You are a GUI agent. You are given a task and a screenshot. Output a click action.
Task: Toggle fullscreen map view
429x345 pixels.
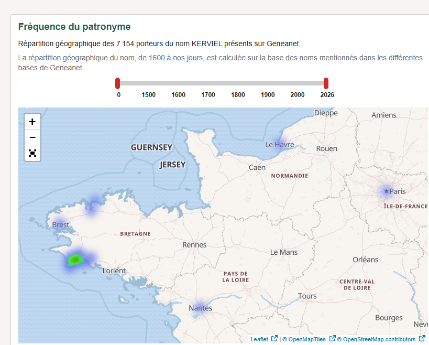pyautogui.click(x=32, y=153)
